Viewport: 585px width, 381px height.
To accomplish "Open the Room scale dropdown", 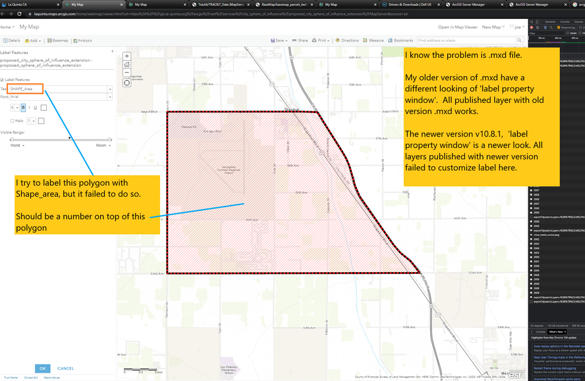I will pyautogui.click(x=103, y=146).
